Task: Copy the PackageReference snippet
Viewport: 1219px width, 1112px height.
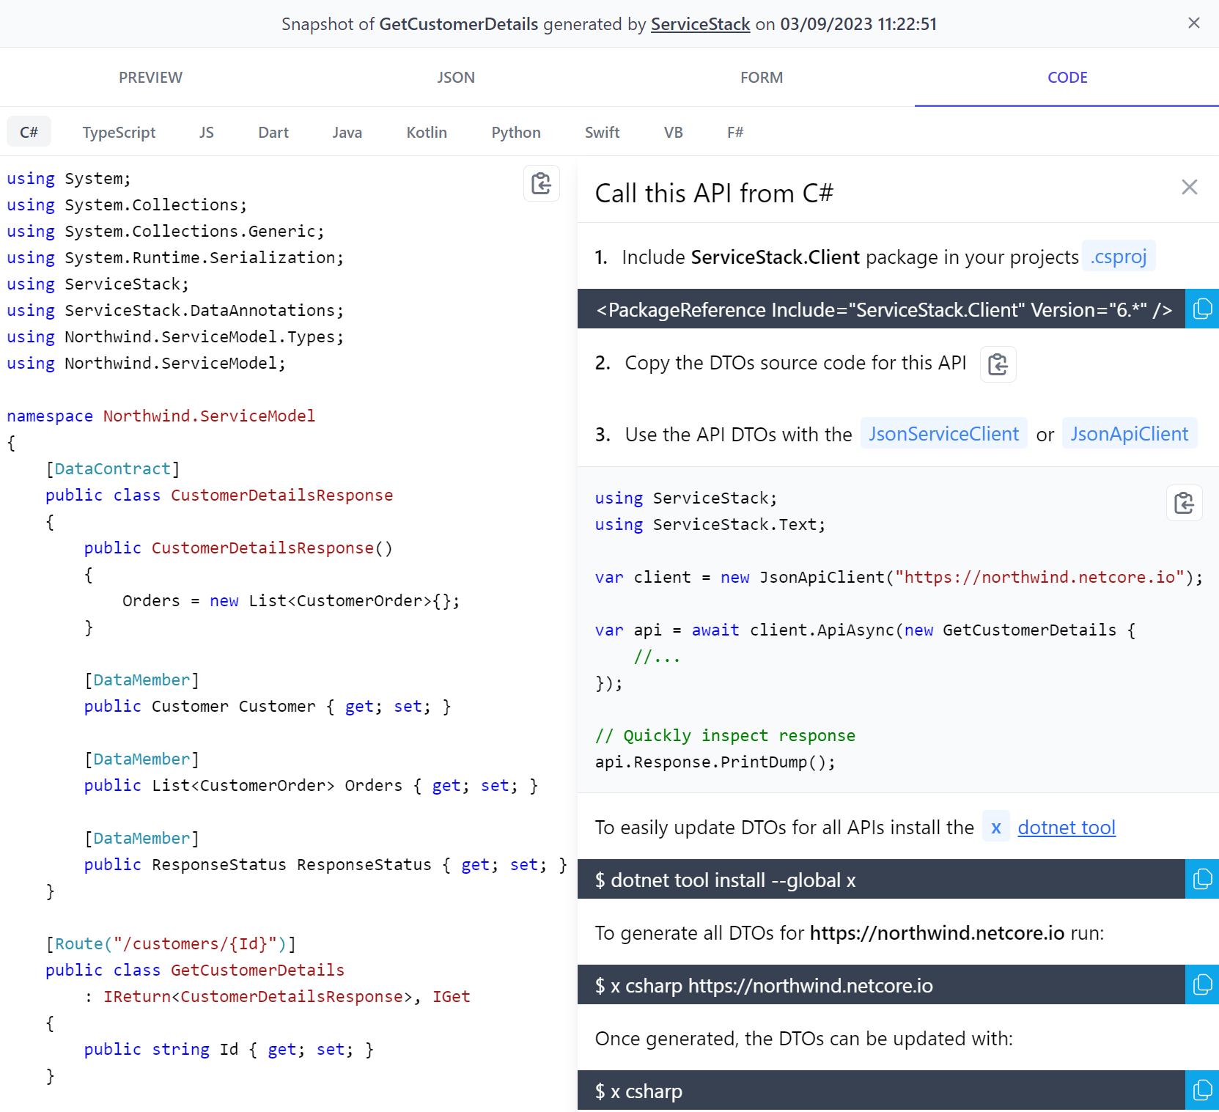Action: point(1202,309)
